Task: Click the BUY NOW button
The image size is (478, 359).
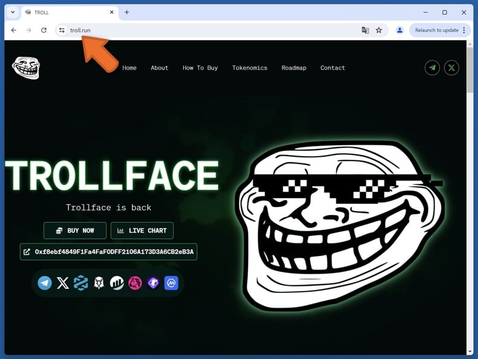Action: click(75, 231)
